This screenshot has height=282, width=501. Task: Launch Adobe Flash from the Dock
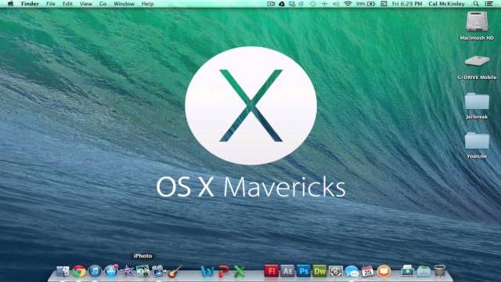[272, 271]
